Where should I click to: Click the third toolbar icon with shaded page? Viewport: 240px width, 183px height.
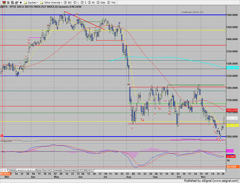pyautogui.click(x=12, y=3)
